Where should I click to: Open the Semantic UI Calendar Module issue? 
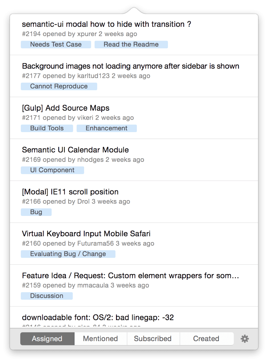(x=75, y=150)
